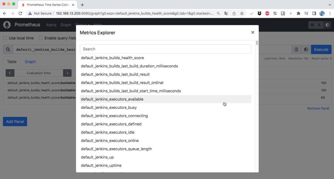Screen dimensions: 334x179
Task: Choose the default_jenkins_up metric
Action: (165, 157)
